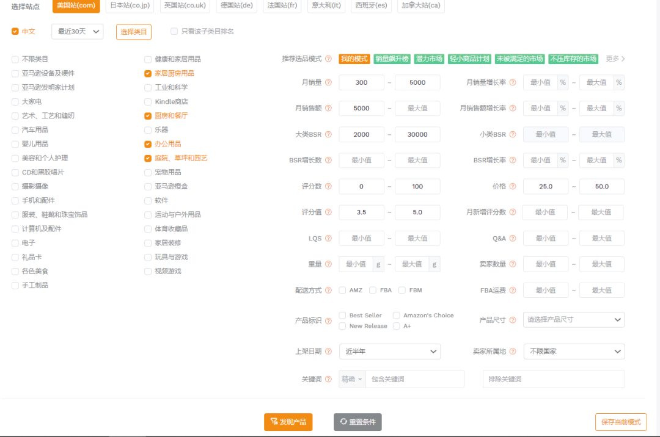Click help icon next to 推荐选品模式
The image size is (660, 437).
pos(328,59)
